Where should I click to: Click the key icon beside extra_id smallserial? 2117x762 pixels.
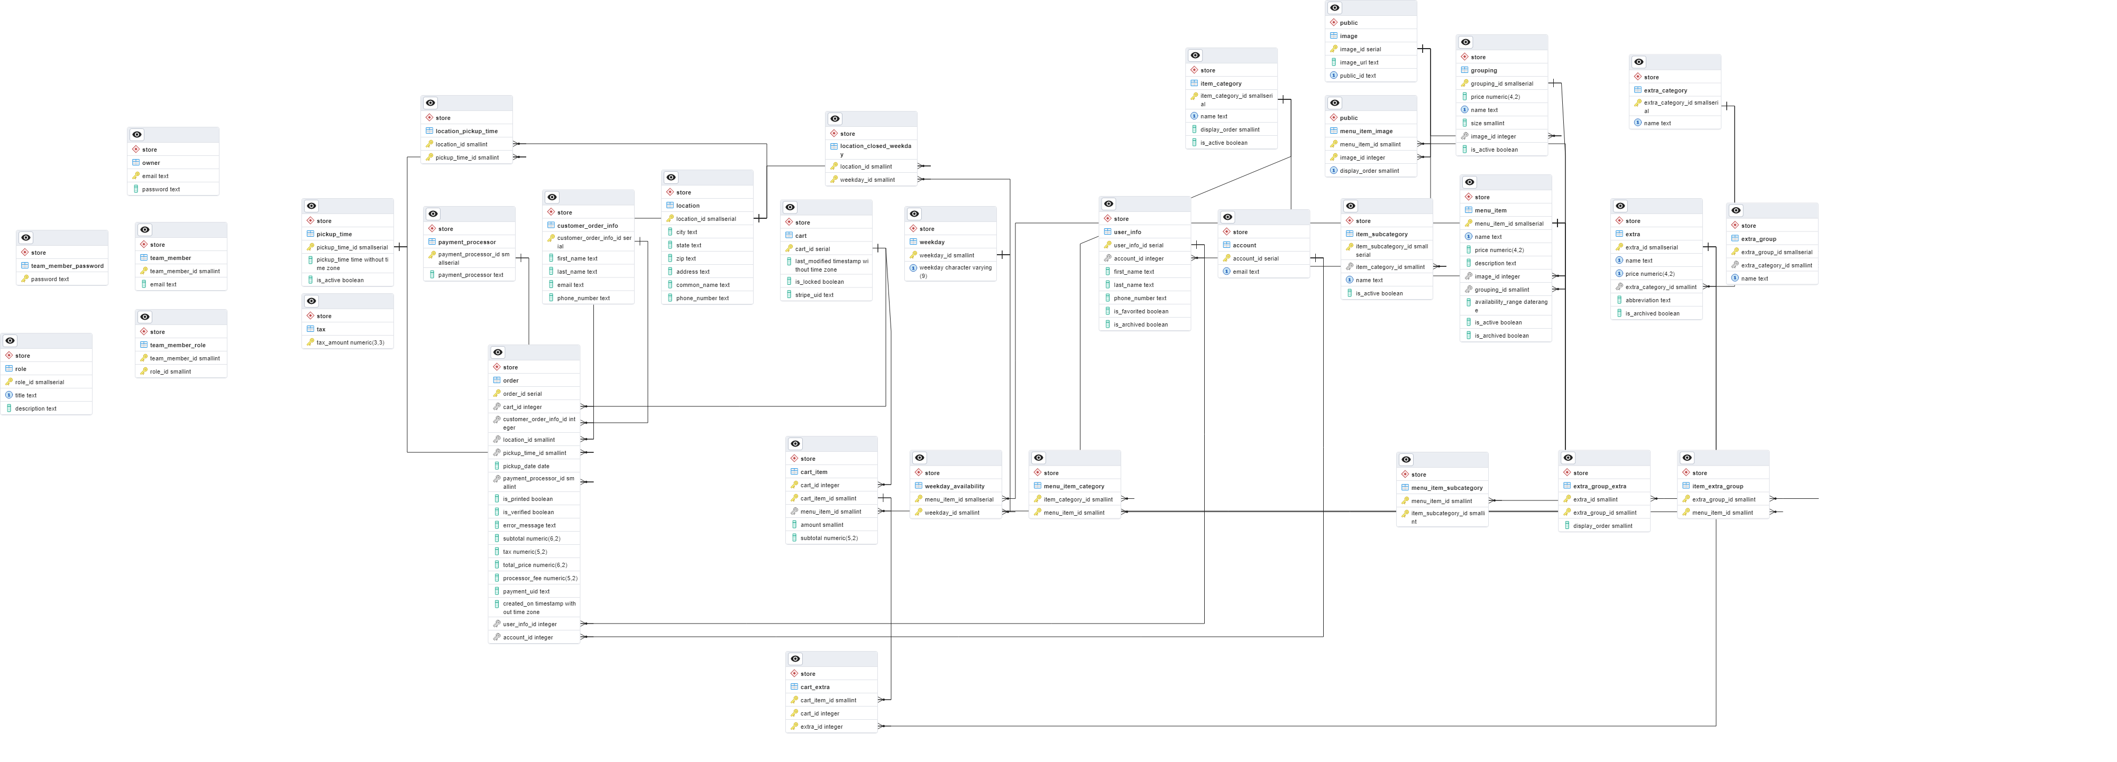tap(1620, 246)
